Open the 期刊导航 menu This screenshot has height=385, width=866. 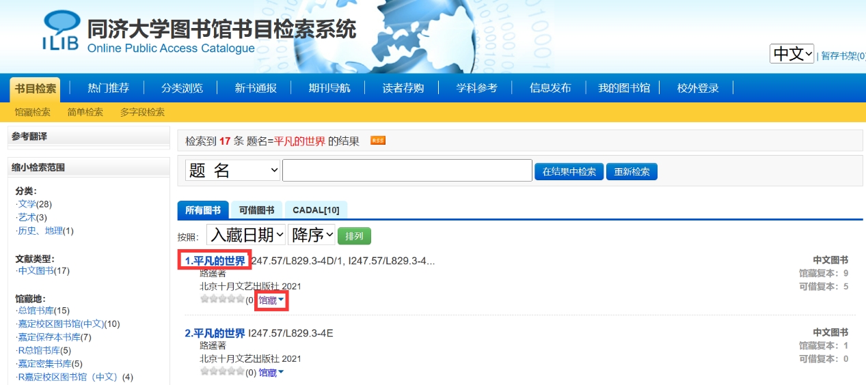click(x=329, y=88)
